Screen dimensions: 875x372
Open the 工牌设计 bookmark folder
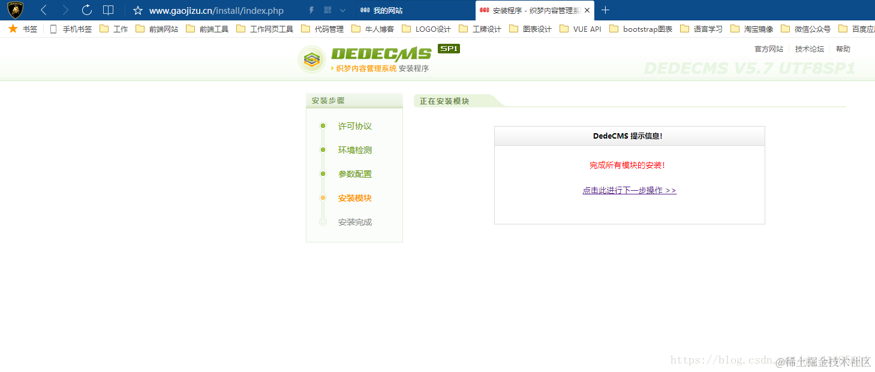point(480,29)
